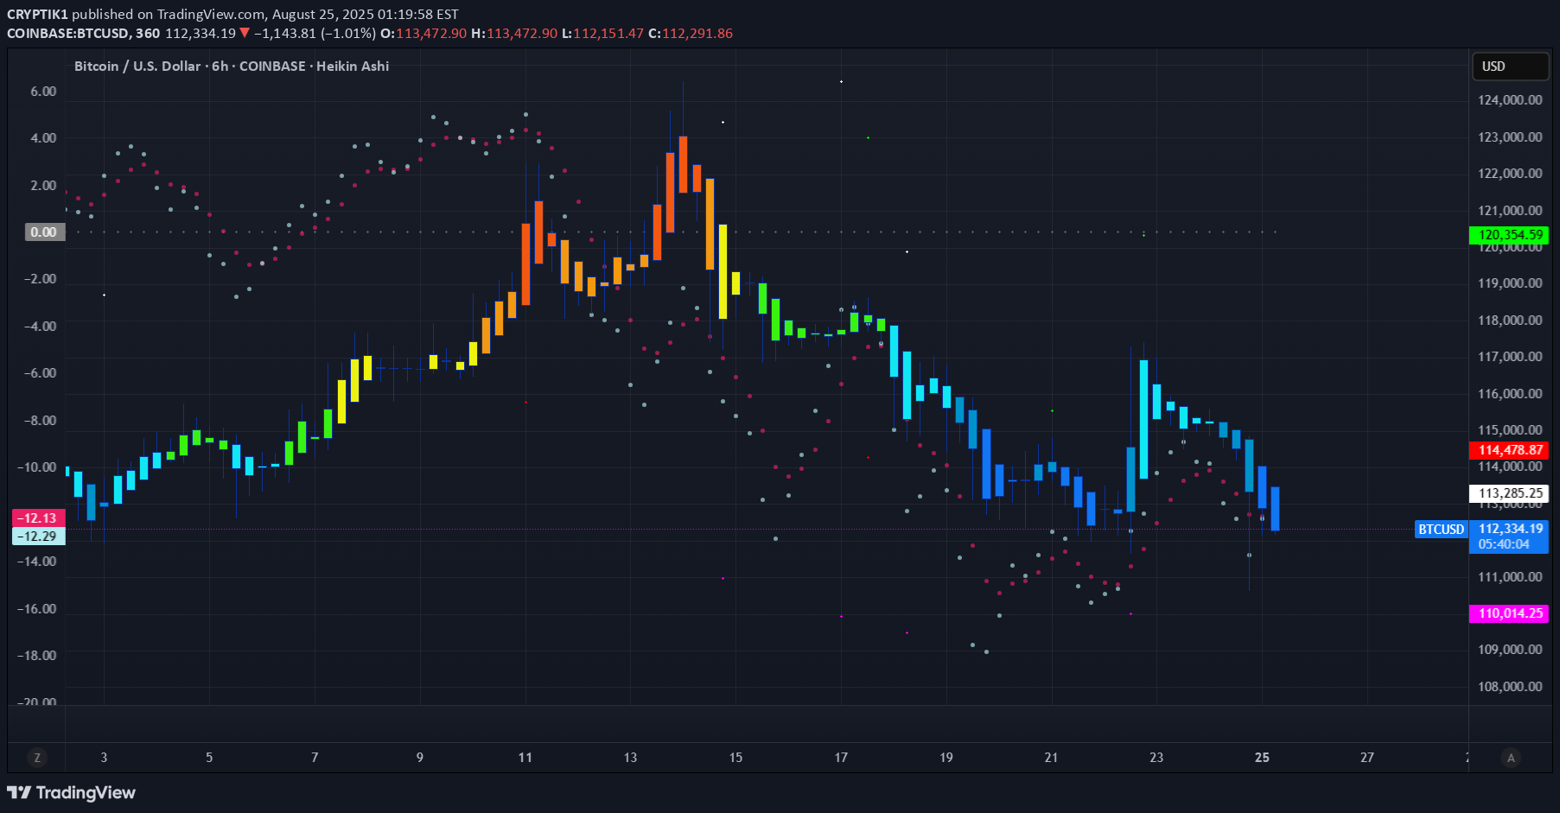This screenshot has width=1560, height=813.
Task: Click date label 15 on time axis
Action: click(x=735, y=757)
